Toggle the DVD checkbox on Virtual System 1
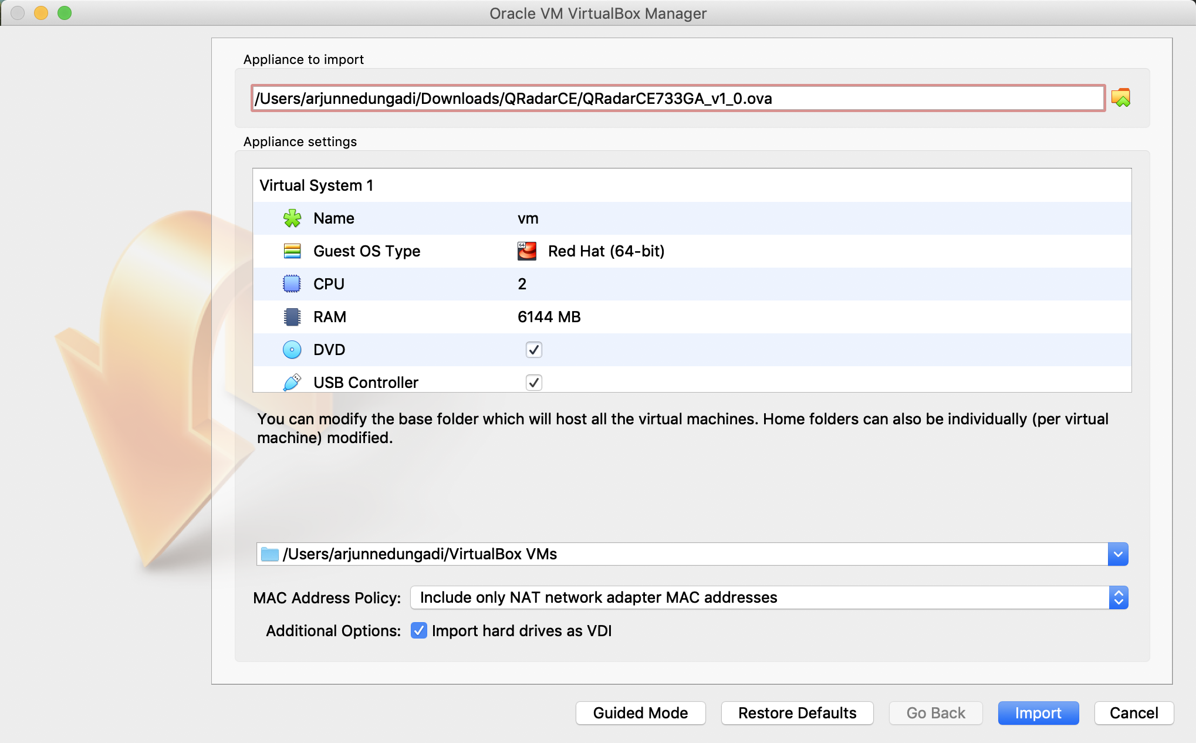Viewport: 1196px width, 743px height. coord(534,349)
